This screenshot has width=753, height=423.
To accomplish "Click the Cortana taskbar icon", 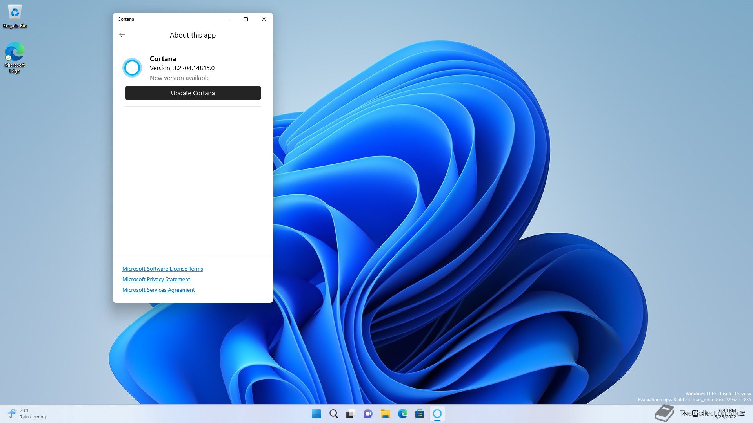I will coord(437,414).
